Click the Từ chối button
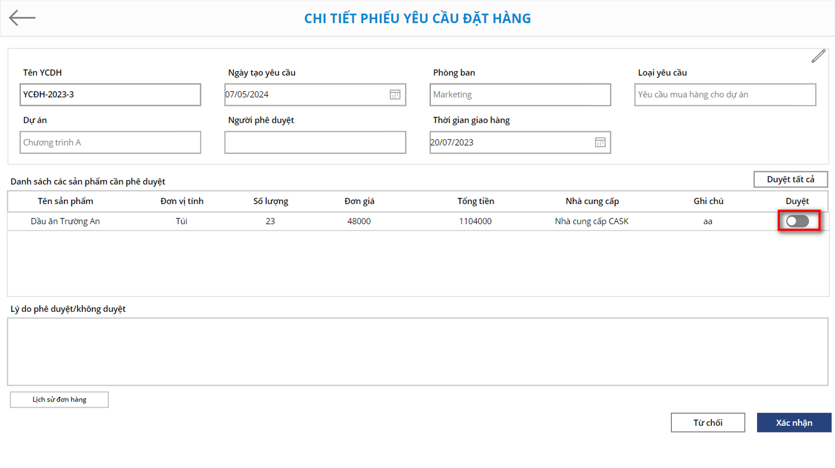The width and height of the screenshot is (835, 468). [x=708, y=422]
